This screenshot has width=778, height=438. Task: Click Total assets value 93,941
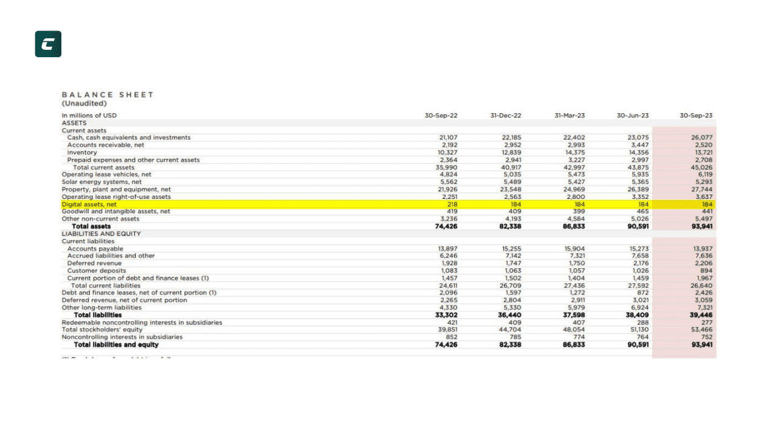click(701, 226)
